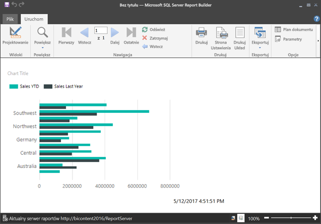Click the Save icon in title bar
This screenshot has height=224, width=321.
click(7, 5)
